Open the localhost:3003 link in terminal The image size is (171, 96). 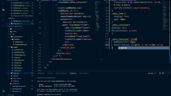(x=62, y=84)
